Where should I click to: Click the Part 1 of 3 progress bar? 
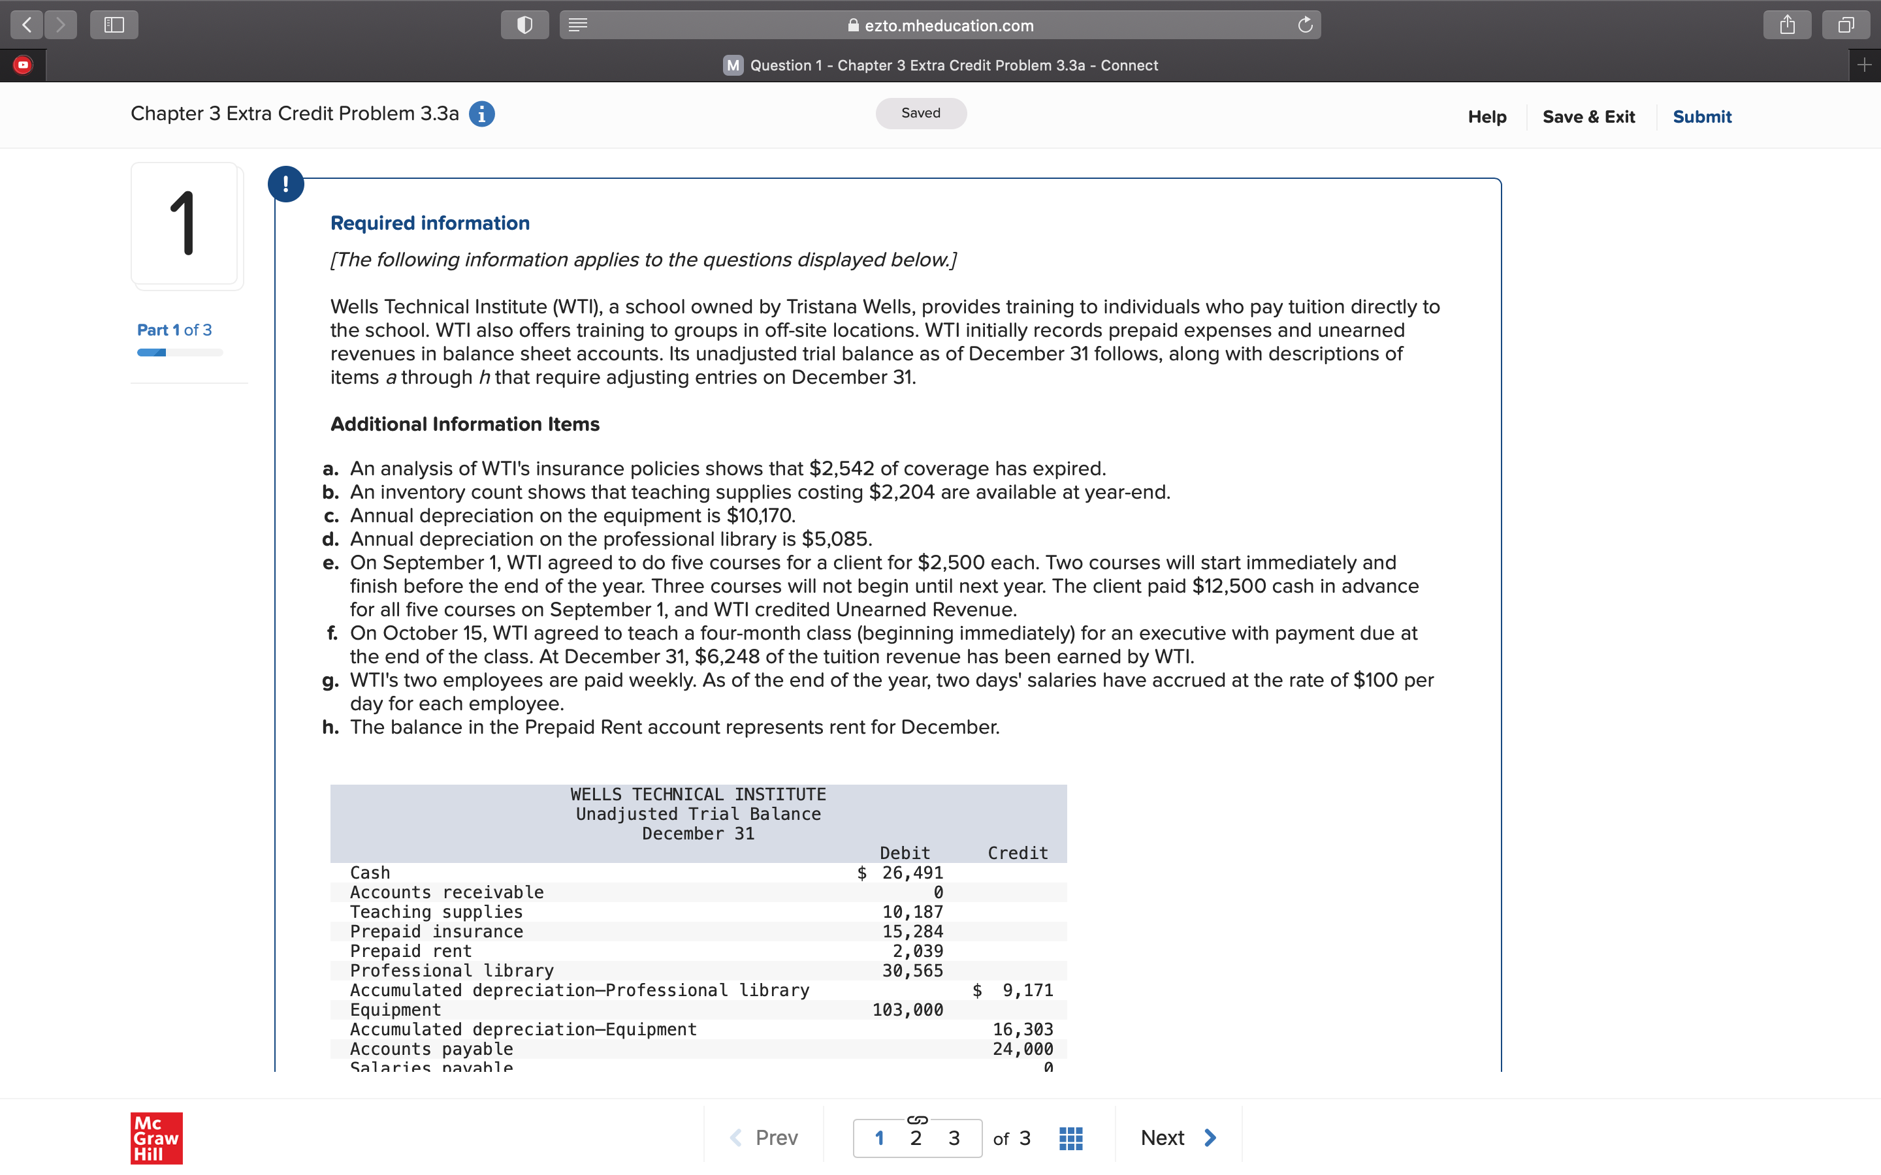180,352
